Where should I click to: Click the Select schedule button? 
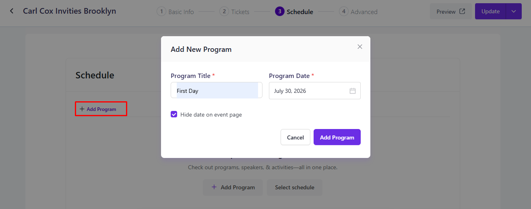[295, 187]
